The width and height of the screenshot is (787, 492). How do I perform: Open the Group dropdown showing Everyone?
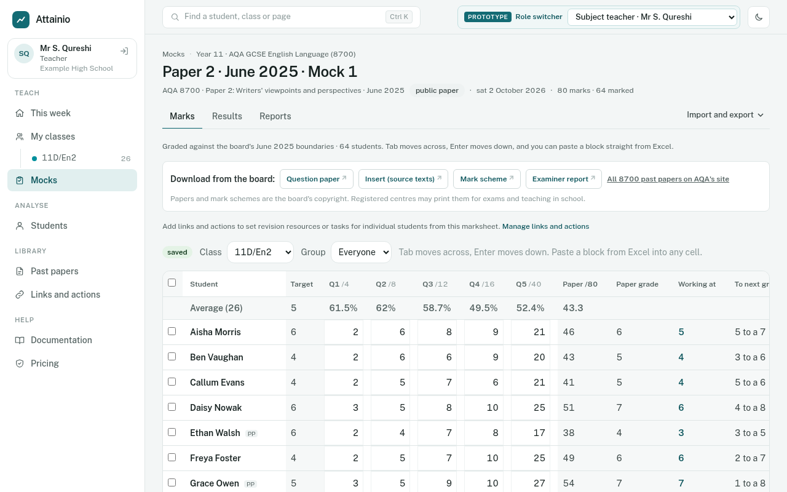tap(361, 252)
